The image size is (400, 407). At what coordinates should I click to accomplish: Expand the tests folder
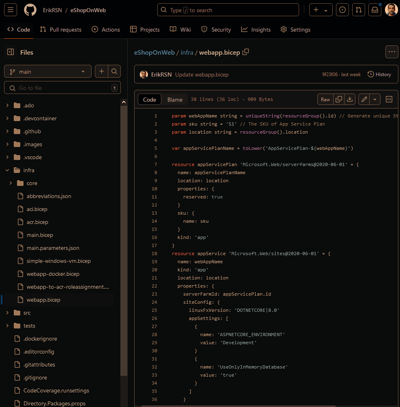[7, 326]
